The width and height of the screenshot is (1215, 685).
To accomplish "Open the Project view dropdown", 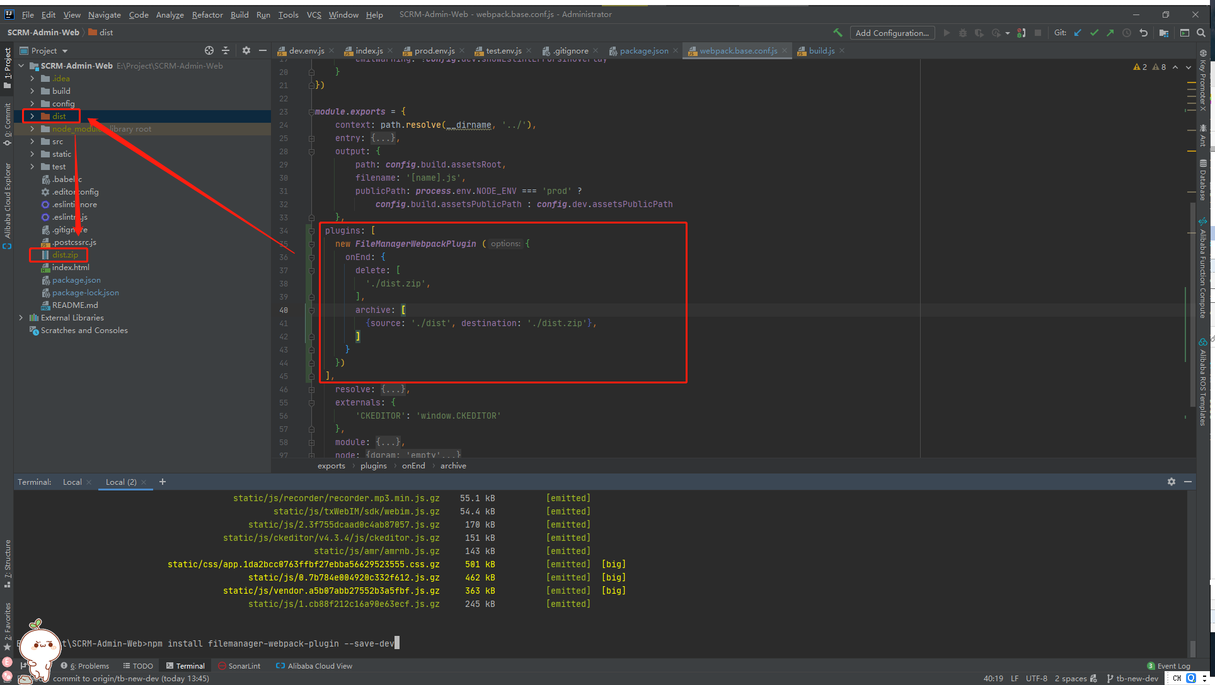I will click(65, 51).
